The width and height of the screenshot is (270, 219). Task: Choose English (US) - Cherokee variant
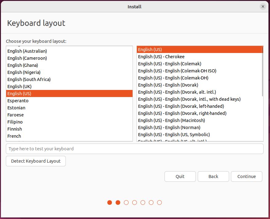click(x=161, y=57)
